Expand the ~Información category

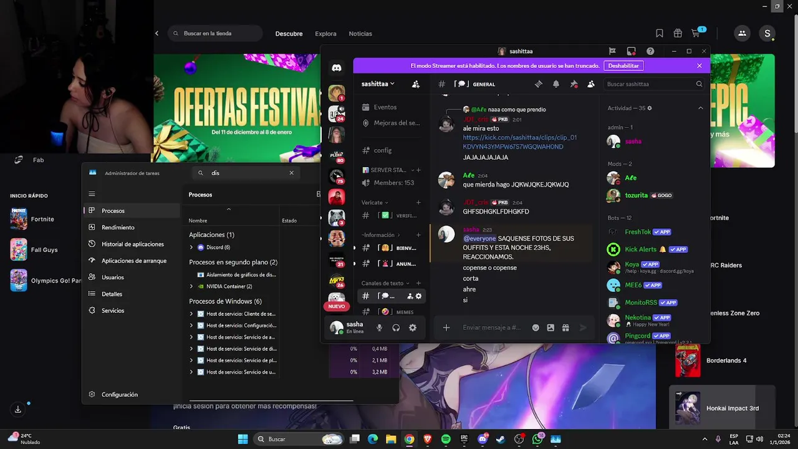381,235
